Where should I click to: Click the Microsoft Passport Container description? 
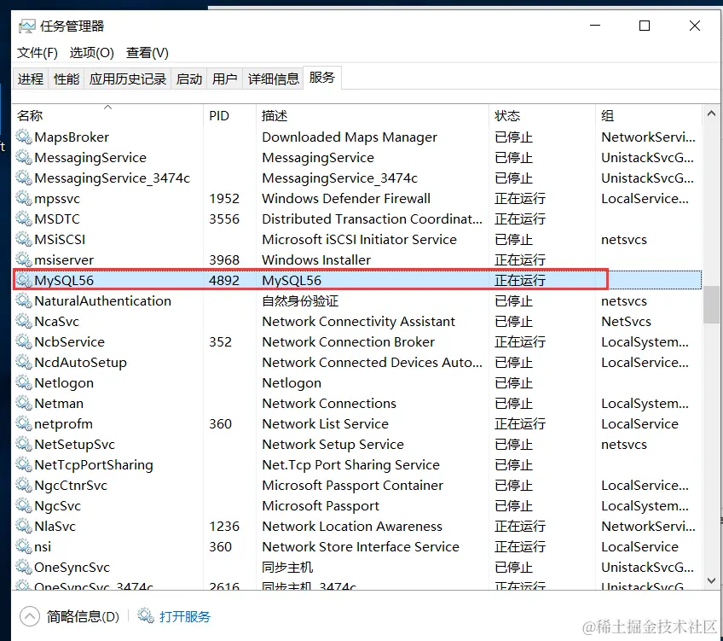tap(353, 485)
